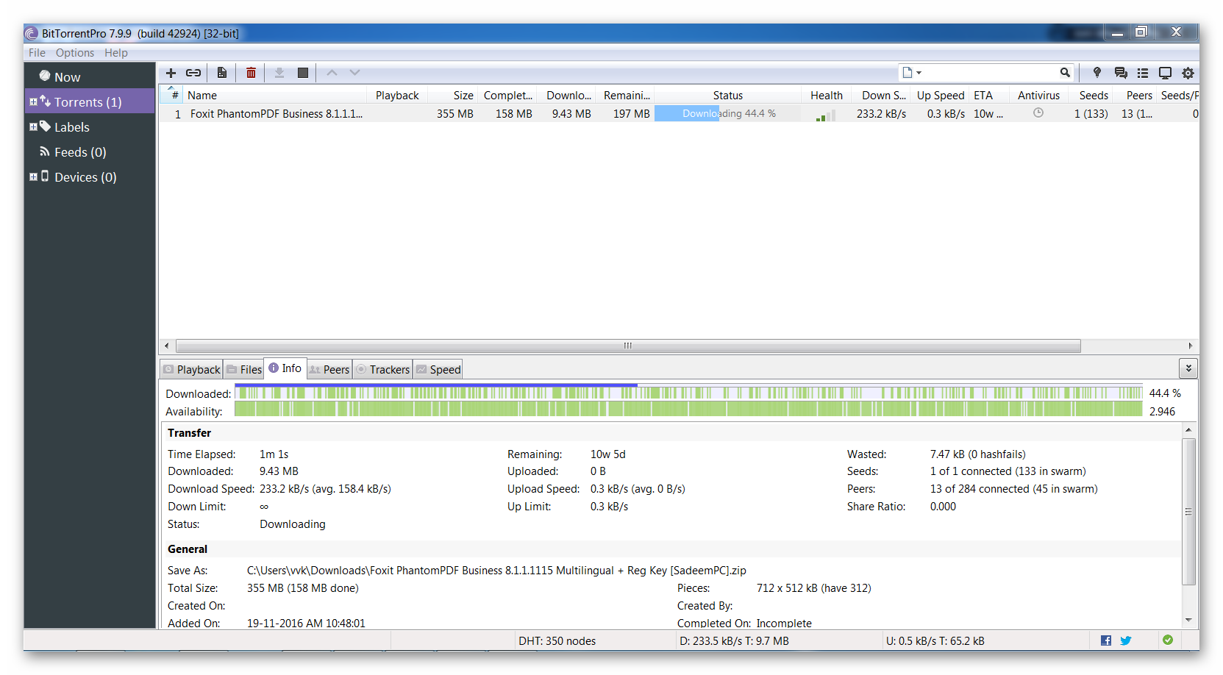Viewport: 1223px width, 675px height.
Task: Click the lightbulb tips icon
Action: [1097, 72]
